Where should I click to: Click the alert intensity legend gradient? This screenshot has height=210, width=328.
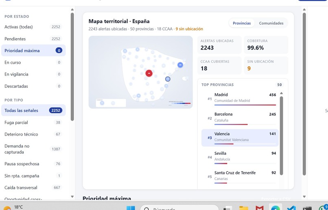coord(179,103)
